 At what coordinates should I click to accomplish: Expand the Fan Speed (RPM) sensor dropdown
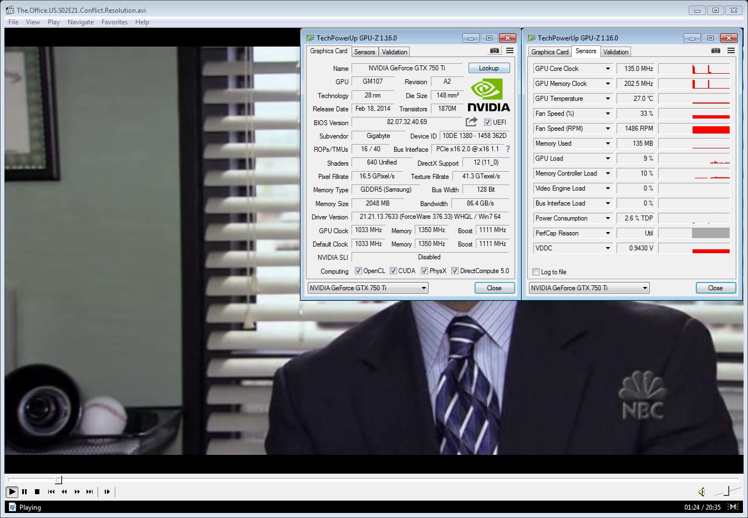click(x=608, y=129)
